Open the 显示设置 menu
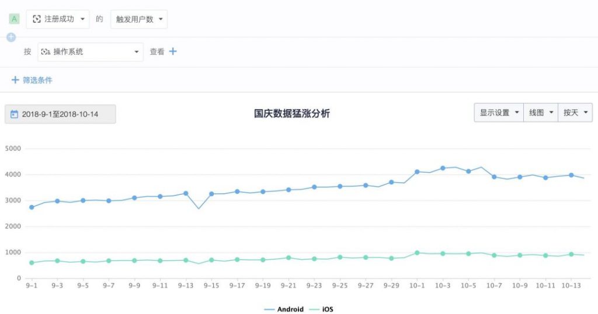 (x=498, y=113)
